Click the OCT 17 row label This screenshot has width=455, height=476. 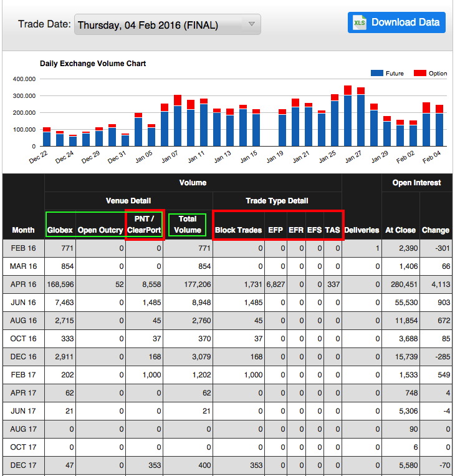pos(23,447)
